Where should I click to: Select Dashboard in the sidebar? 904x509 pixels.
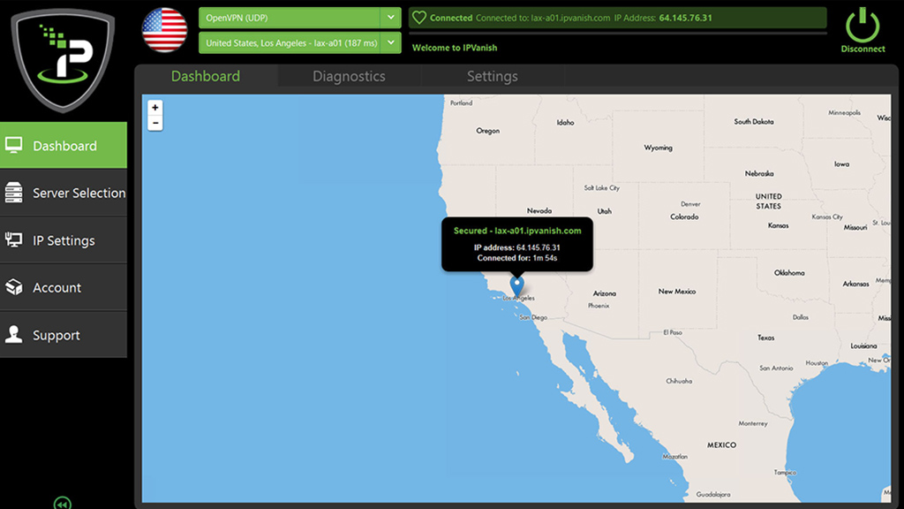64,145
